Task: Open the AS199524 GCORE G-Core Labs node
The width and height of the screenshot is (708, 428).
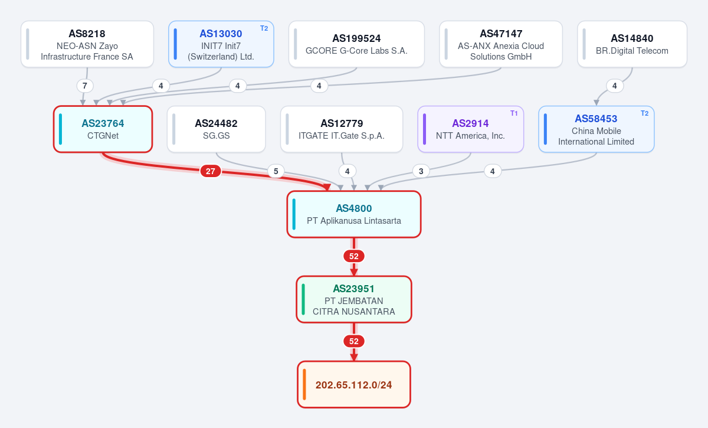Action: click(356, 44)
